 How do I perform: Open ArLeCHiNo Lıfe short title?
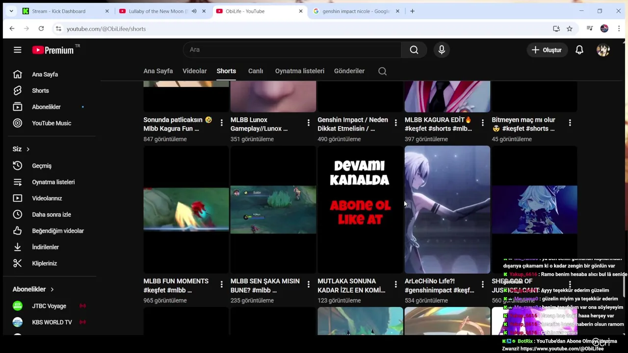coord(440,285)
